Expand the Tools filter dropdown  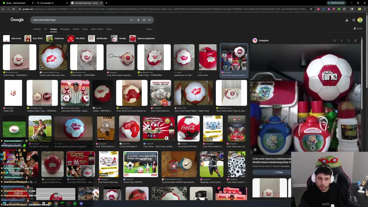[149, 29]
